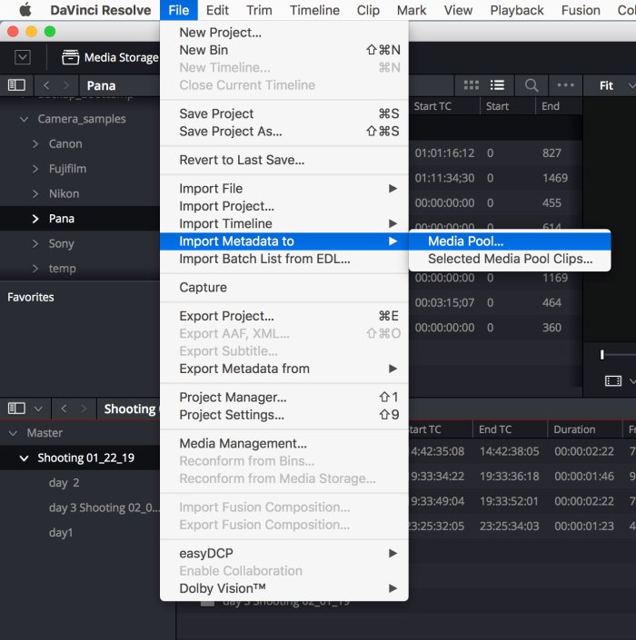Image resolution: width=636 pixels, height=640 pixels.
Task: Expand the Sony folder
Action: [x=35, y=243]
